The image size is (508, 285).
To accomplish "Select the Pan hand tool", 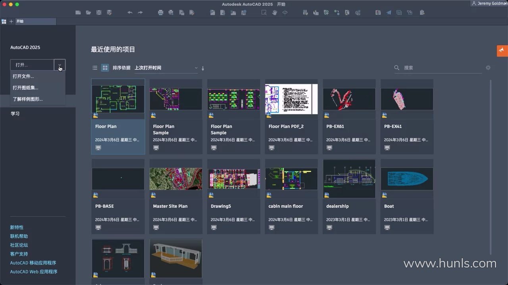I will click(x=274, y=13).
